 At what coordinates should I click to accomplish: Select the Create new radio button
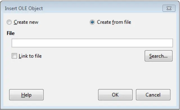point(9,22)
